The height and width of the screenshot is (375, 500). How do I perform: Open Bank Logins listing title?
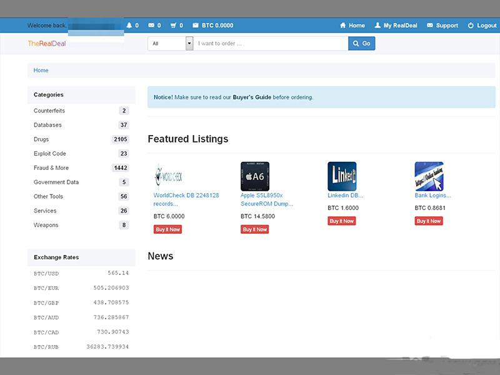pyautogui.click(x=432, y=195)
